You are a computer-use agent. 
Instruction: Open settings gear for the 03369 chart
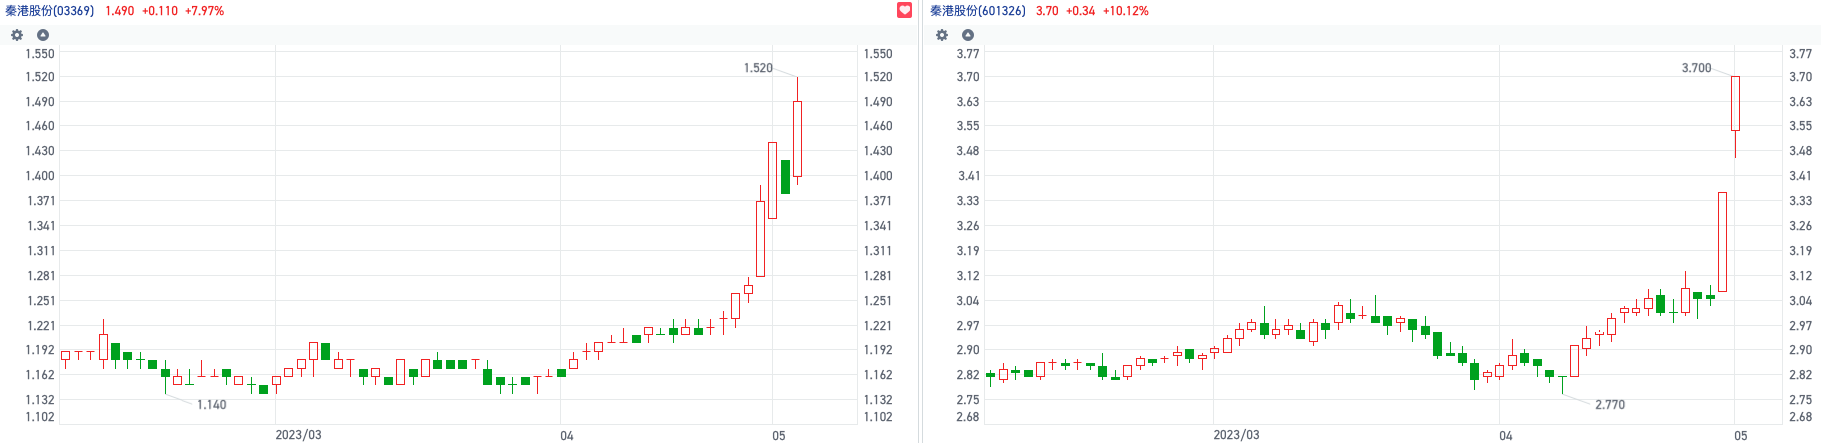pyautogui.click(x=17, y=35)
